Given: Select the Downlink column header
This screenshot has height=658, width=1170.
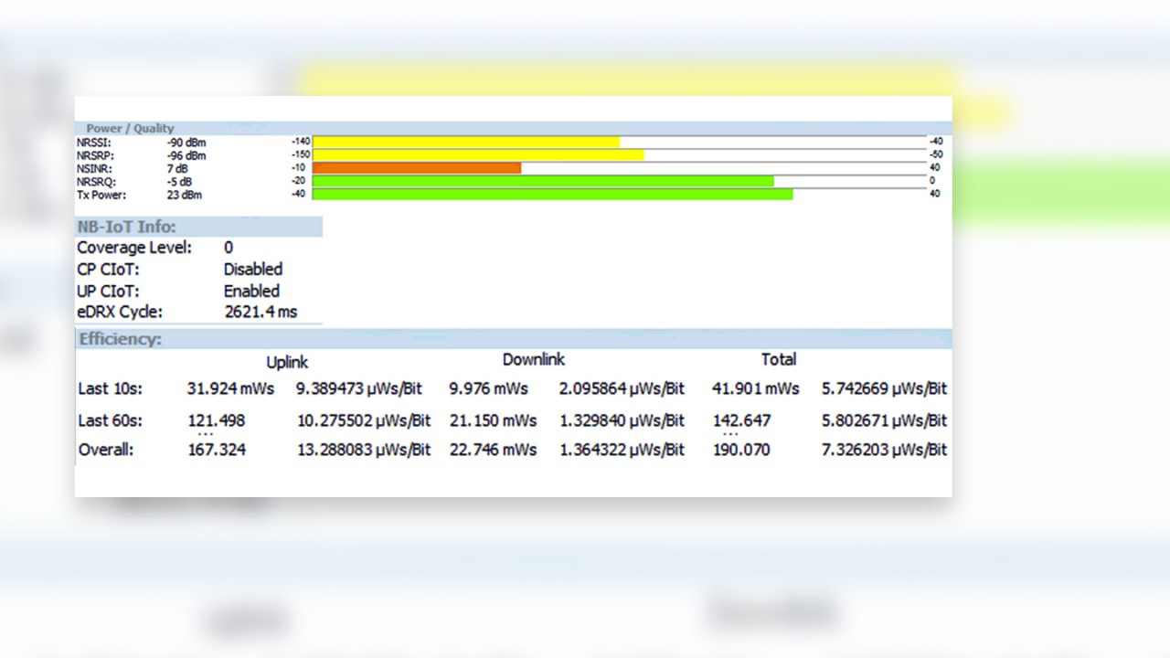Looking at the screenshot, I should [x=534, y=360].
